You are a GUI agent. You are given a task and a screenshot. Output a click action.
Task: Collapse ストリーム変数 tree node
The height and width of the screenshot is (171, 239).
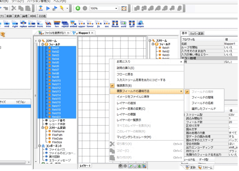(43, 128)
